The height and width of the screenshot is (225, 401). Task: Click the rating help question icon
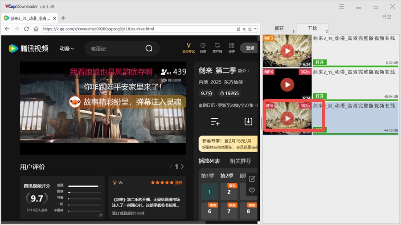click(x=101, y=215)
